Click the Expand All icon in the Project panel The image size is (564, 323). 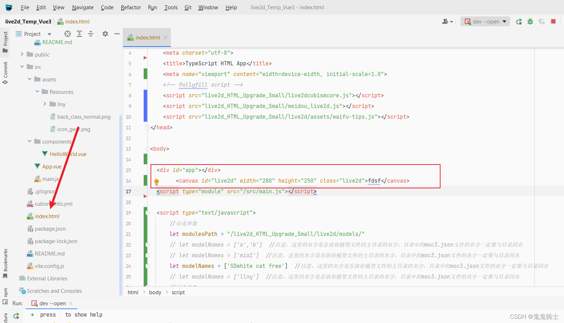pos(79,34)
